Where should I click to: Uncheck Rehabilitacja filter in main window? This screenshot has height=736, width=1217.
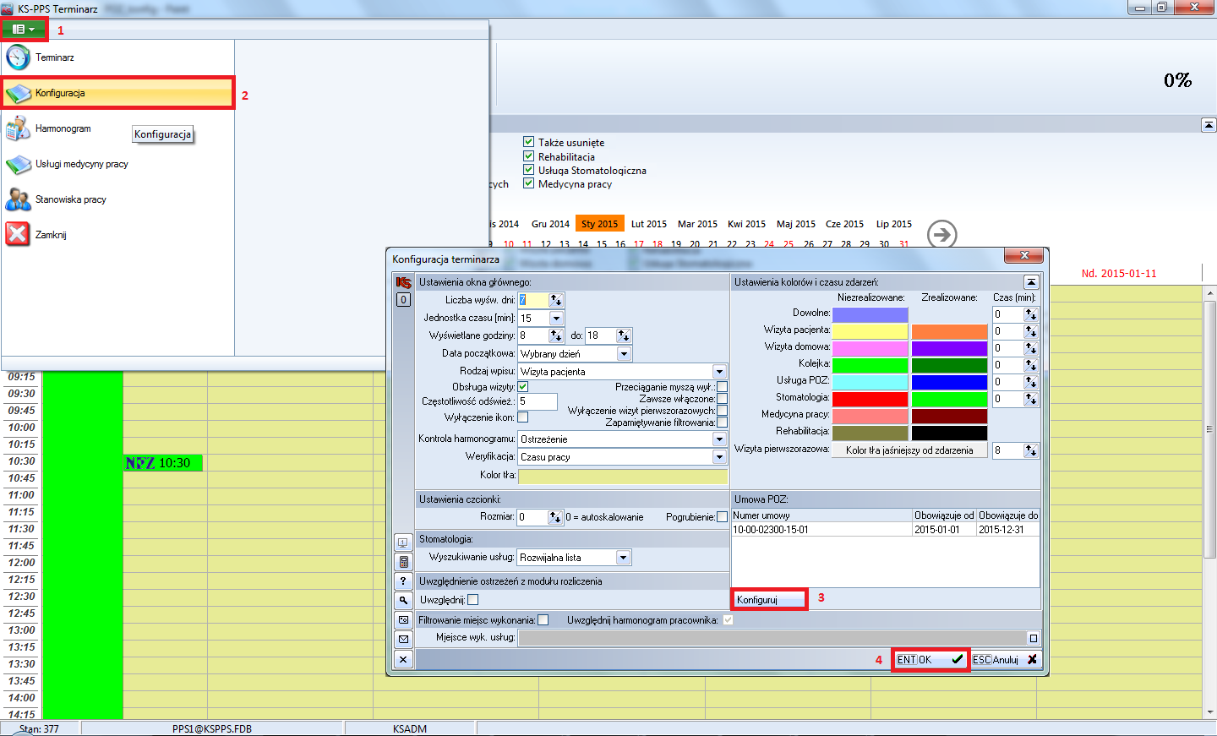528,156
